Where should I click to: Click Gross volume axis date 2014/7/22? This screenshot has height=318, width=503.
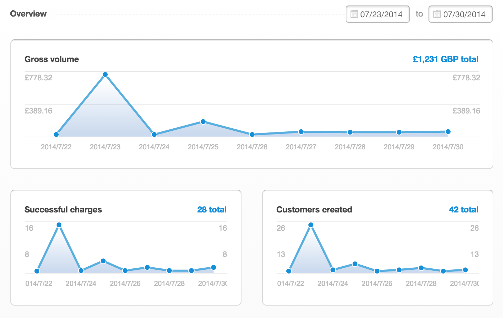pos(56,147)
